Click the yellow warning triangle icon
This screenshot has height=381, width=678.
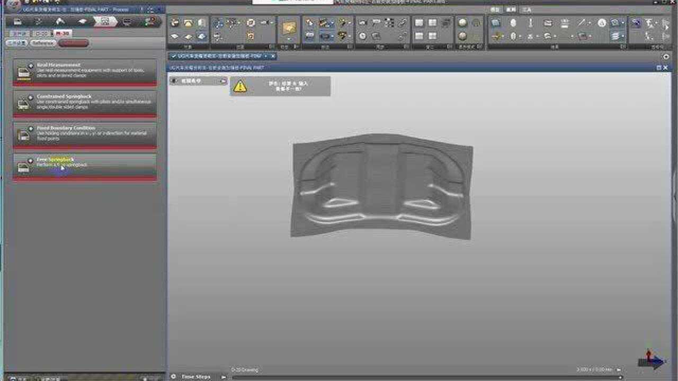pos(240,86)
